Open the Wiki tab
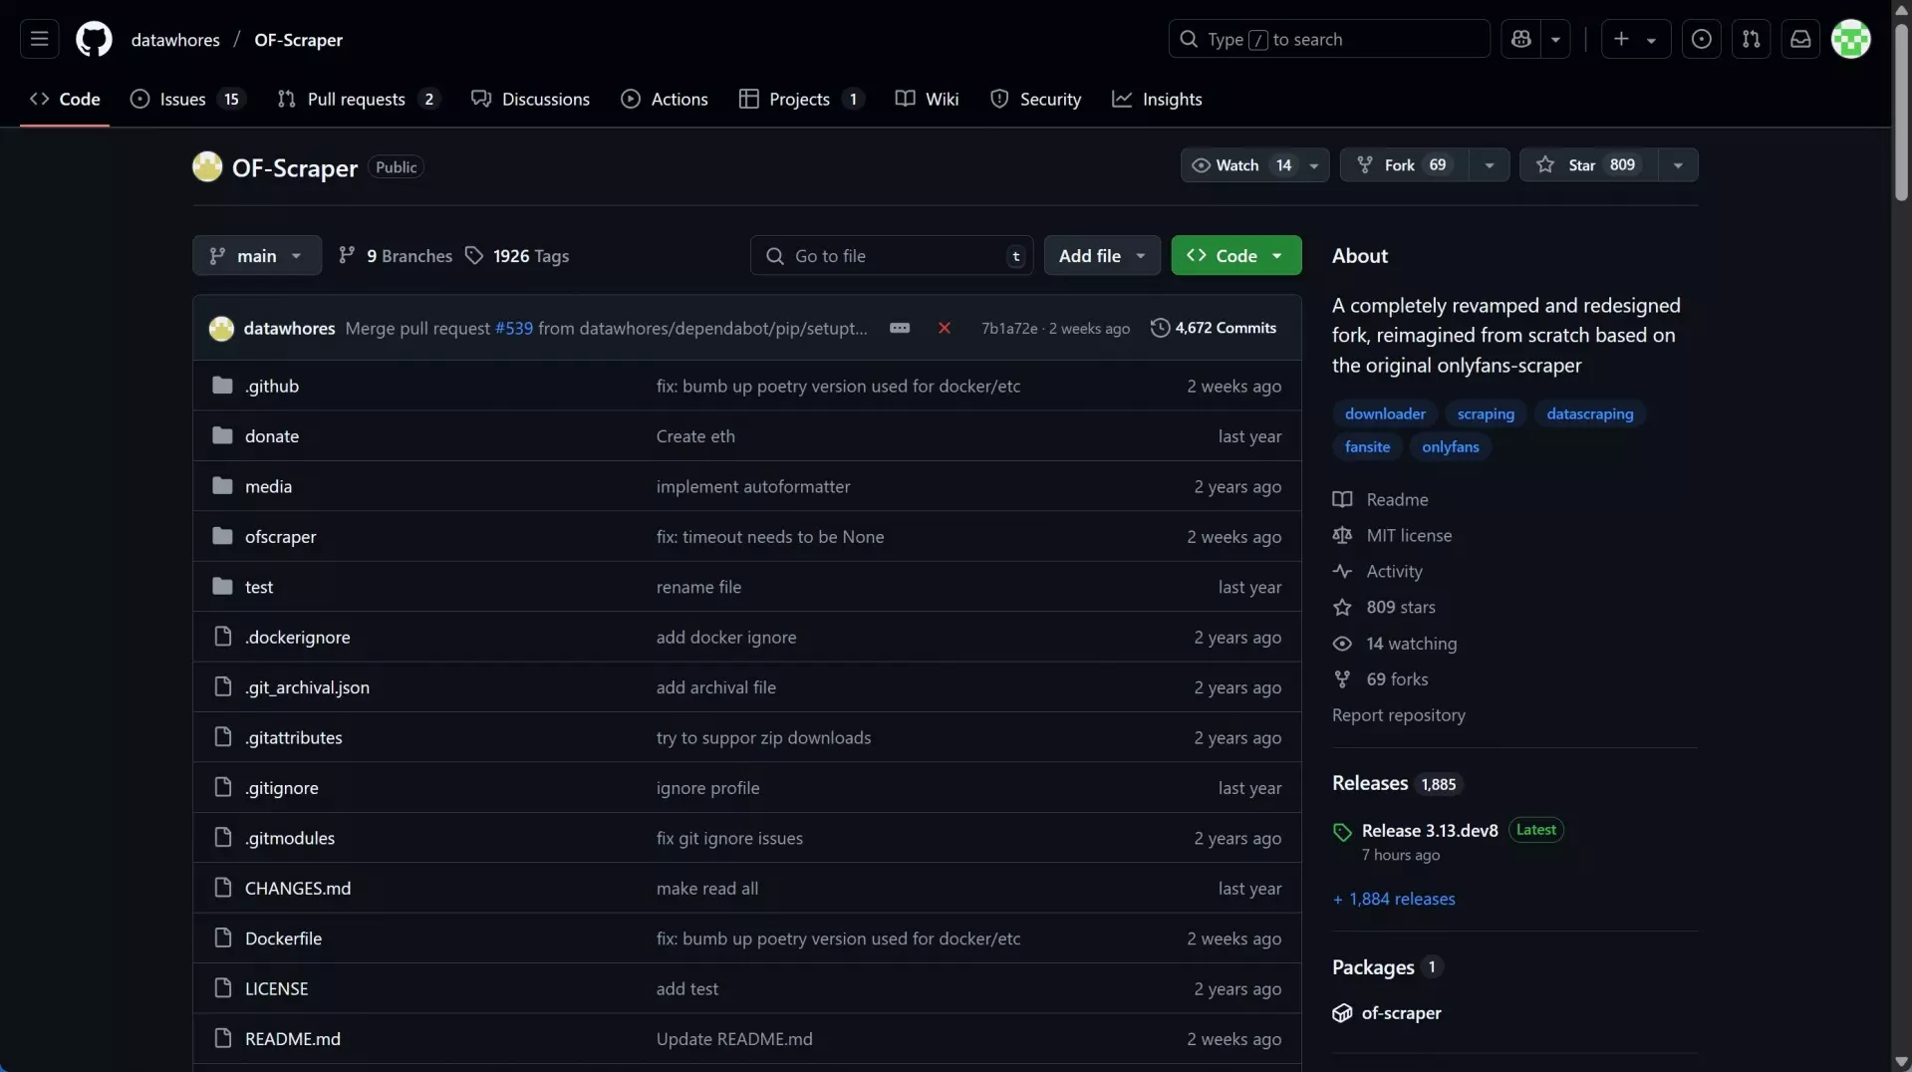 pos(927,99)
